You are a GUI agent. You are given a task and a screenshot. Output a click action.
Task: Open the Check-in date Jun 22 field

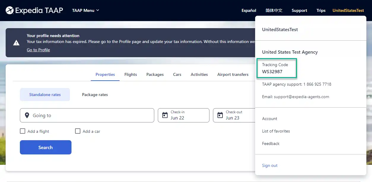(184, 115)
